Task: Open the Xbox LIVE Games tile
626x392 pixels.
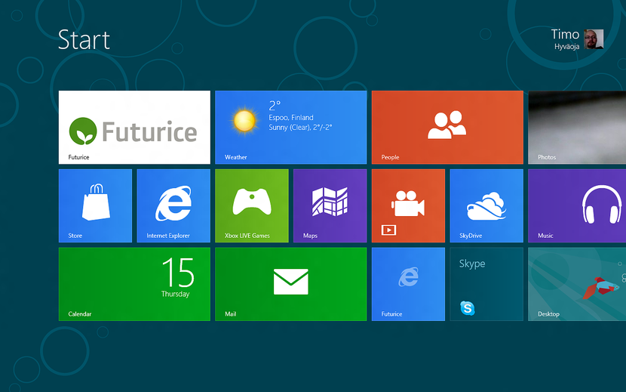Action: tap(251, 205)
